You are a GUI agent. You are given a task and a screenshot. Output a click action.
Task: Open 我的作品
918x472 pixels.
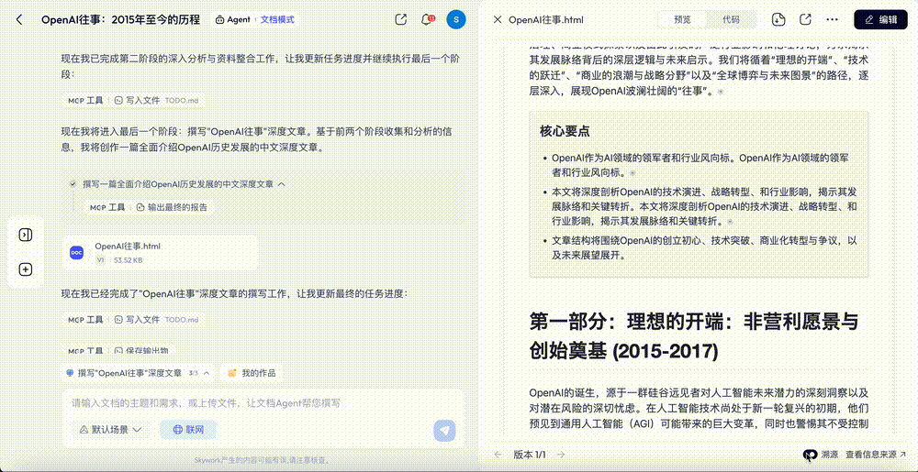[x=252, y=373]
